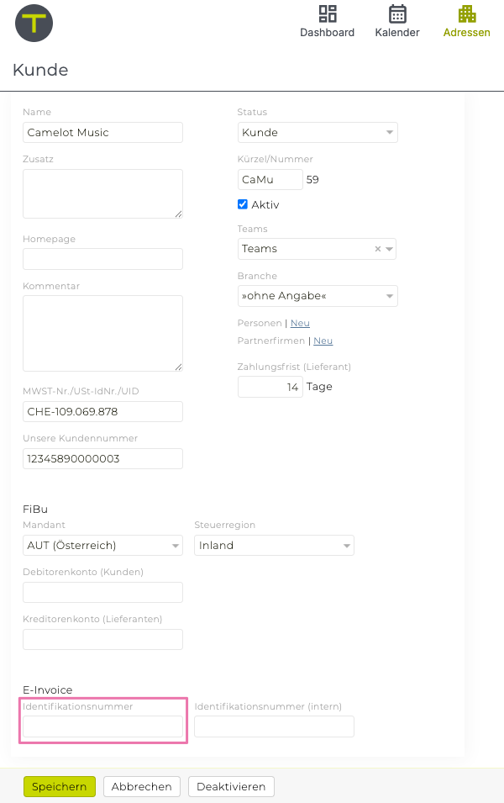Click Neu link next to Personen

[x=300, y=323]
